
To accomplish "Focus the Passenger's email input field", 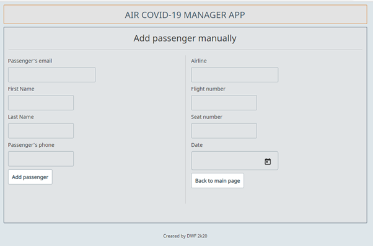I will pos(51,75).
